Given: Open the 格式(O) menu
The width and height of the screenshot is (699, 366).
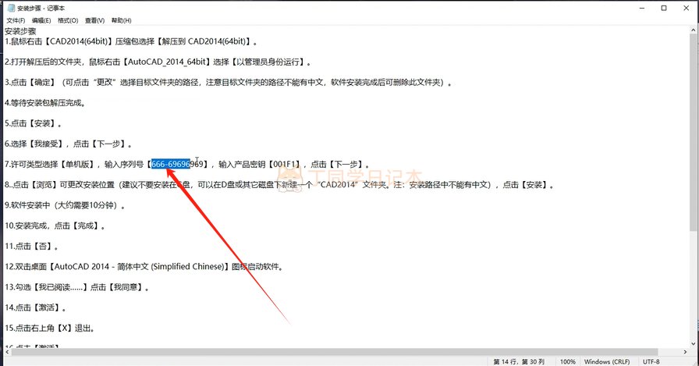Looking at the screenshot, I should pos(68,20).
